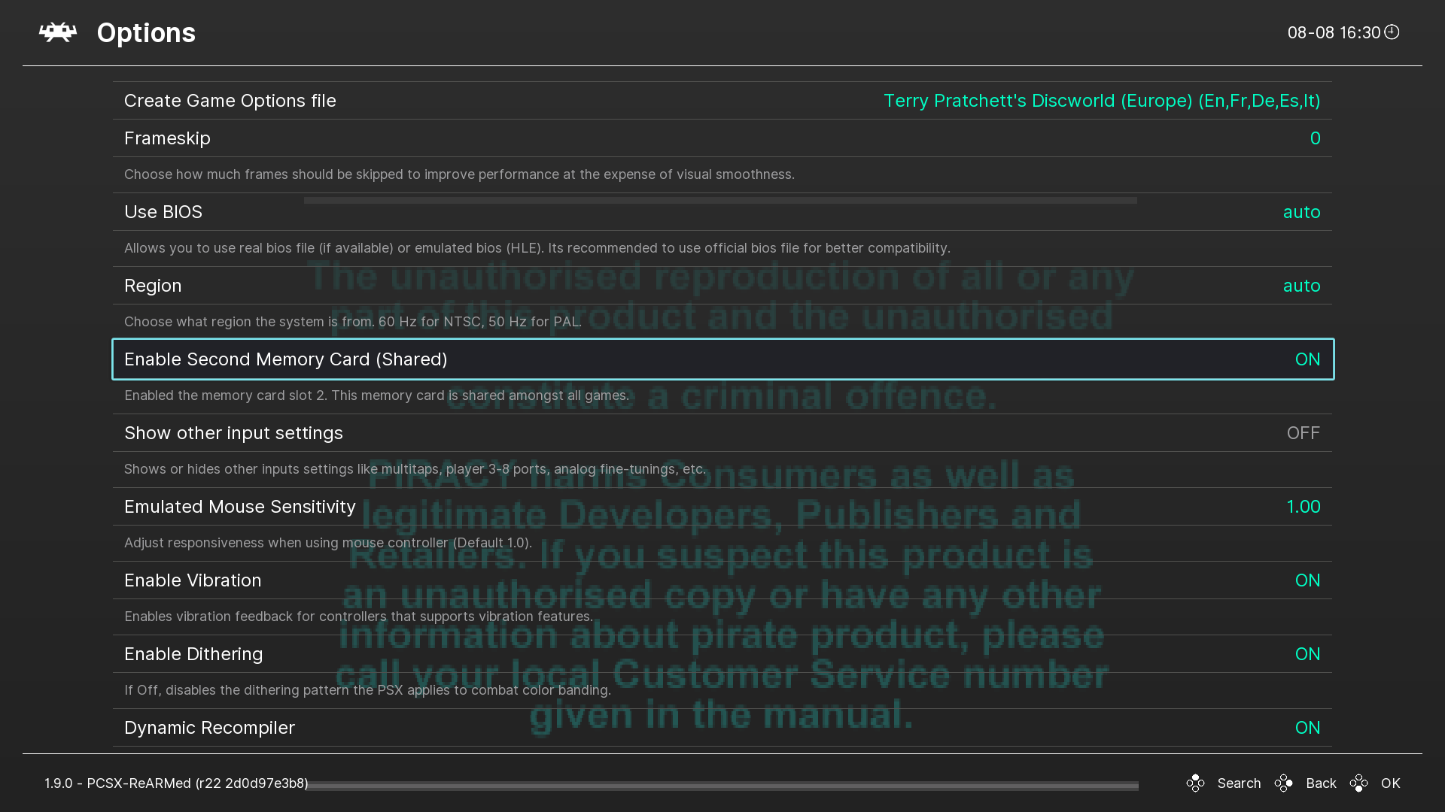Viewport: 1445px width, 812px height.
Task: Click the Search gamepad button icon
Action: [x=1195, y=783]
